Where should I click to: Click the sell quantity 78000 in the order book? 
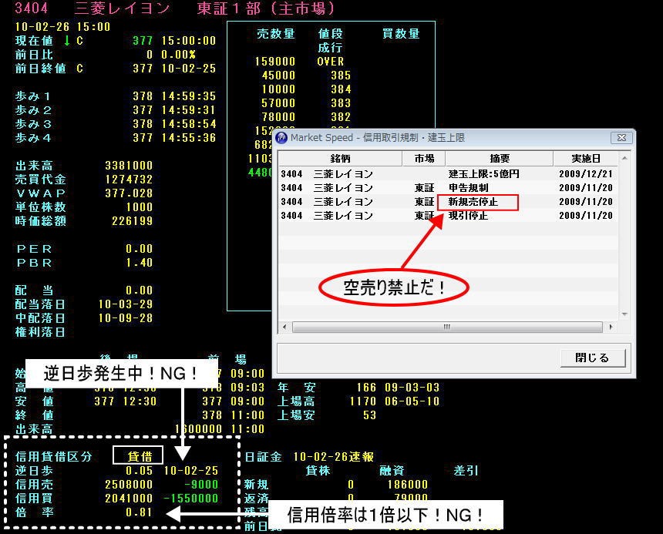[x=278, y=117]
